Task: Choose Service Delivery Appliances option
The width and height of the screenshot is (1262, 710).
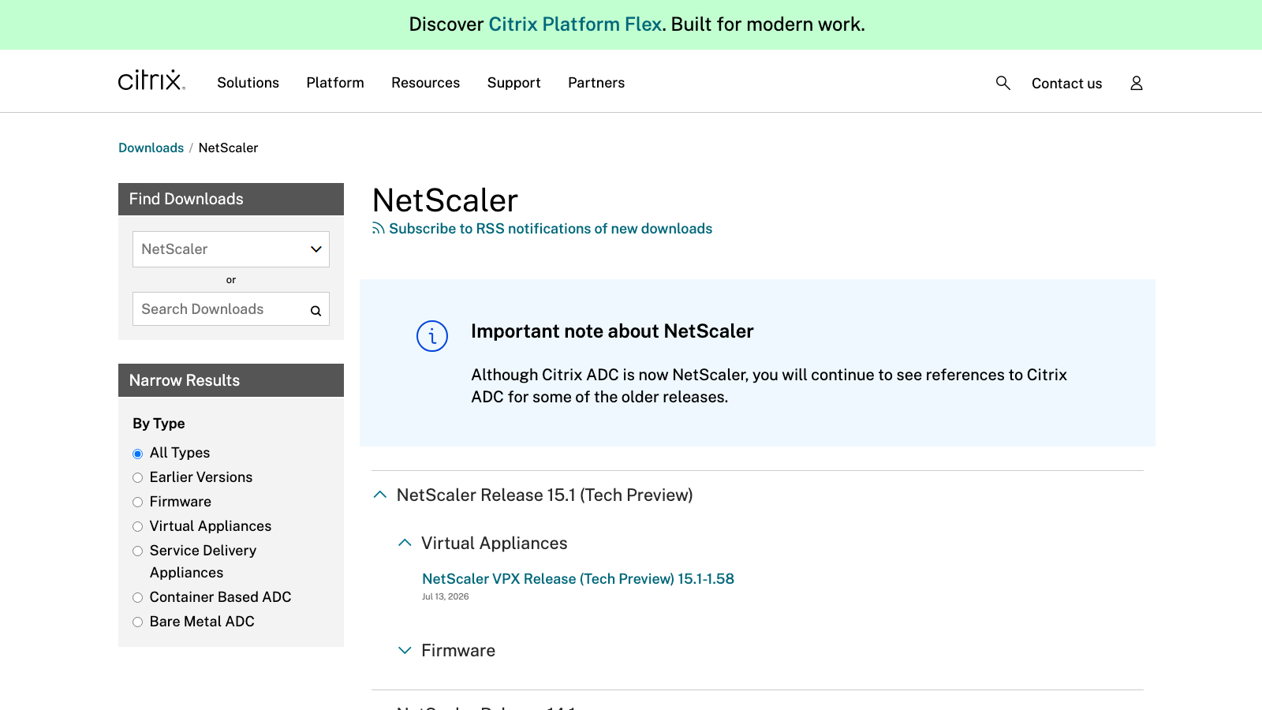Action: pyautogui.click(x=137, y=551)
